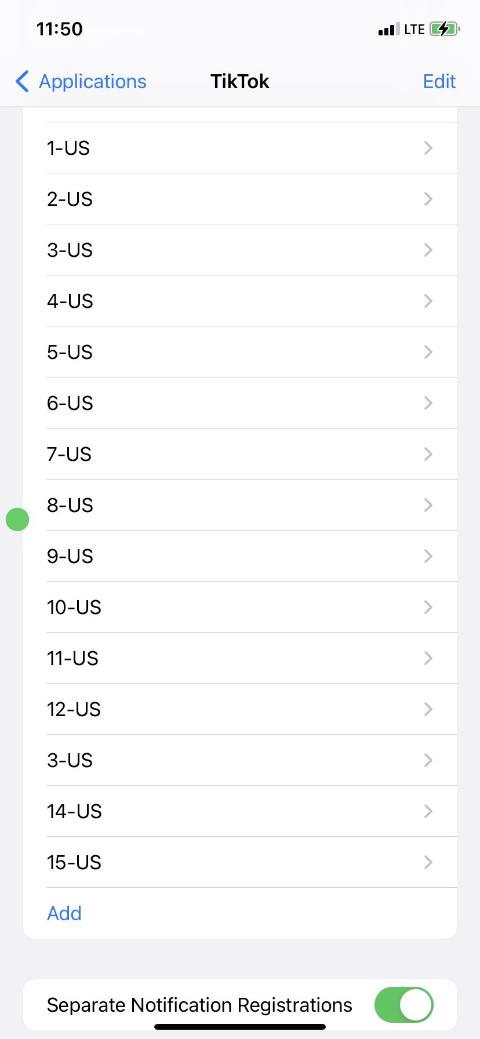Tap the Edit button
Image resolution: width=480 pixels, height=1039 pixels.
(x=439, y=82)
